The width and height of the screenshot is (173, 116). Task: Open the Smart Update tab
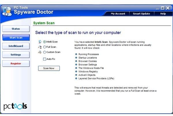142,14
